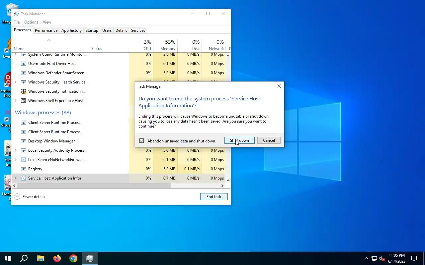Open the Options menu
This screenshot has height=265, width=425.
(31, 22)
